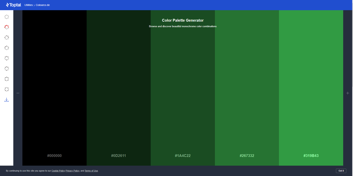Select the #267332 green swatch

[247, 88]
